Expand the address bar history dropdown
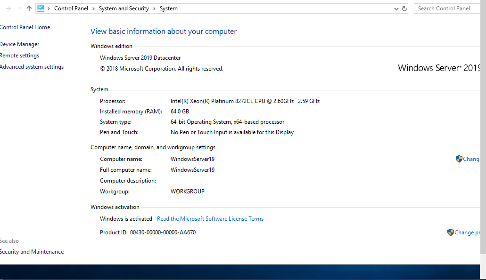This screenshot has height=280, width=486. [396, 8]
